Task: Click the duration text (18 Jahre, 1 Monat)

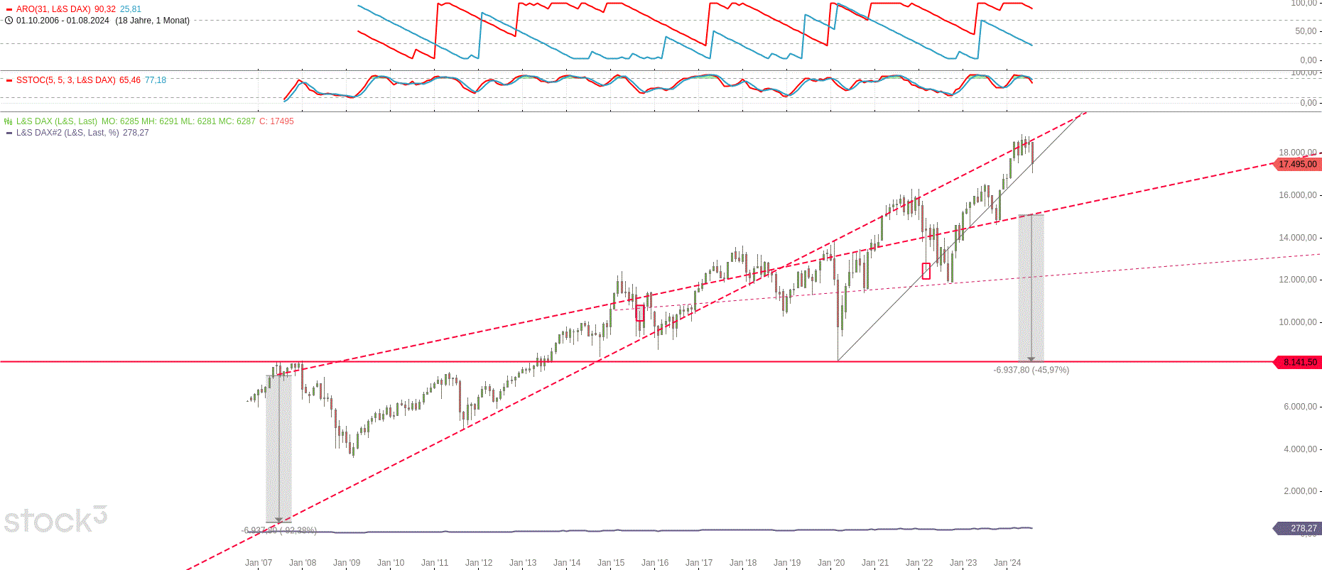Action: [153, 21]
